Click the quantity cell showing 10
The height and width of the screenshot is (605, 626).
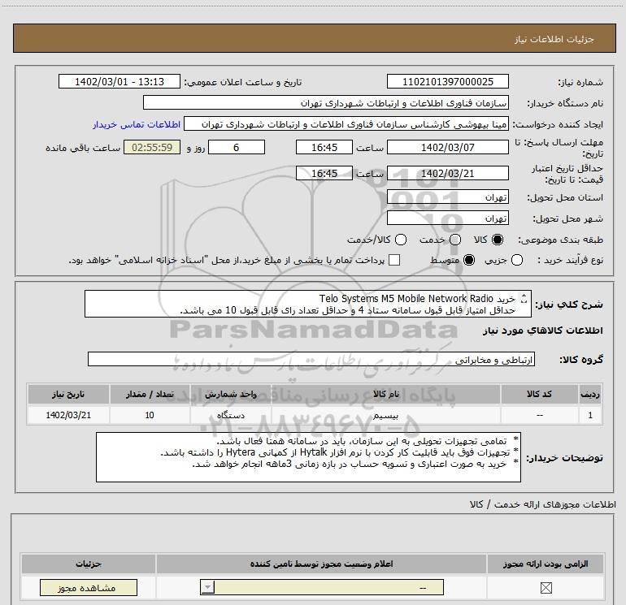150,415
